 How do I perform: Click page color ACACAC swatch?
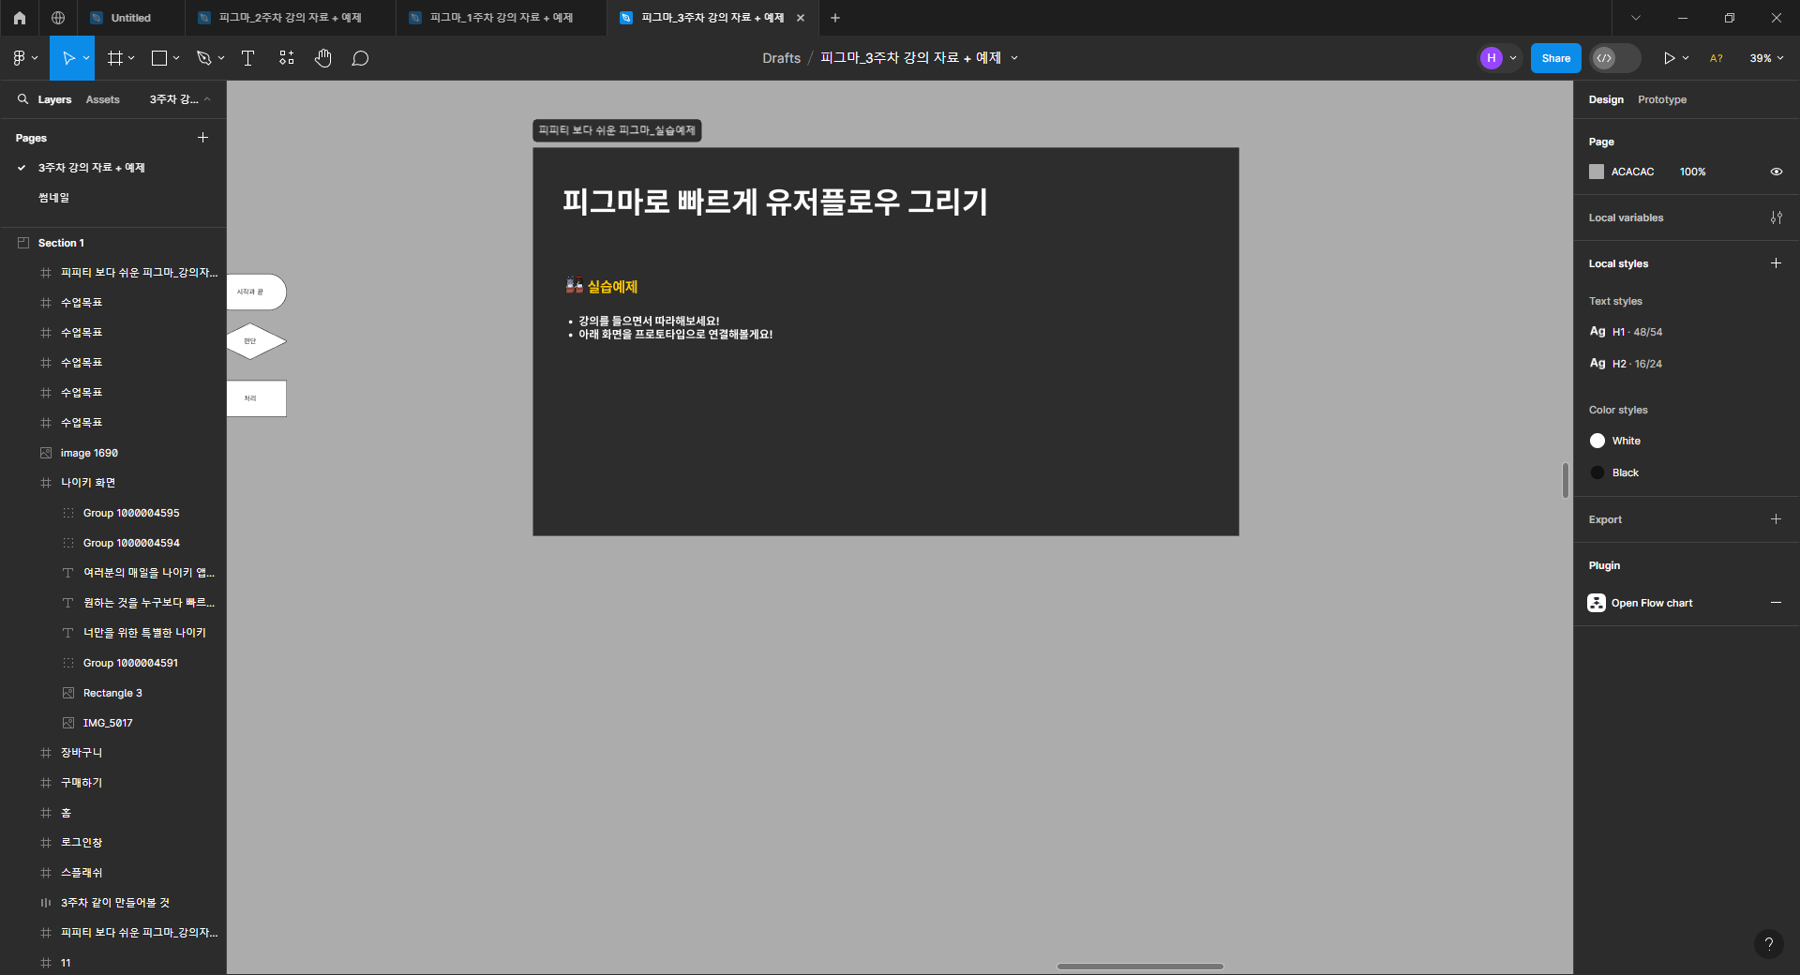[x=1596, y=172]
